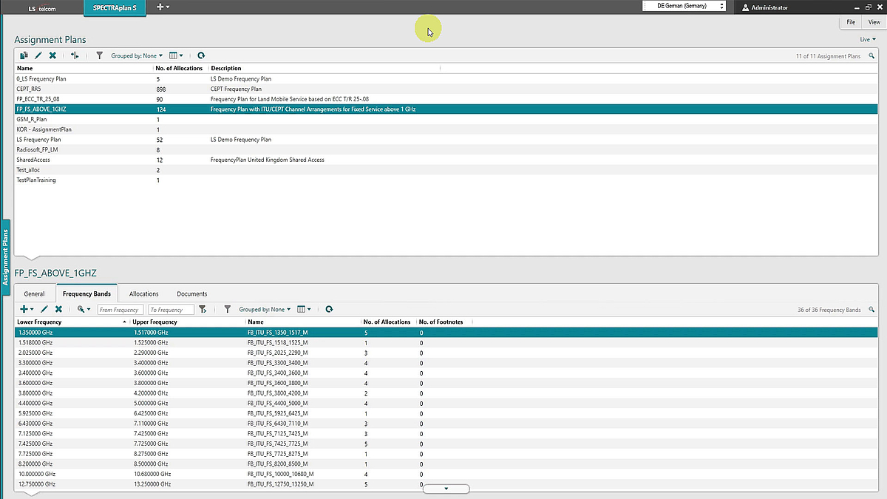Screen dimensions: 887x499
Task: Delete X icon in Assignment Plans toolbar
Action: (x=52, y=55)
